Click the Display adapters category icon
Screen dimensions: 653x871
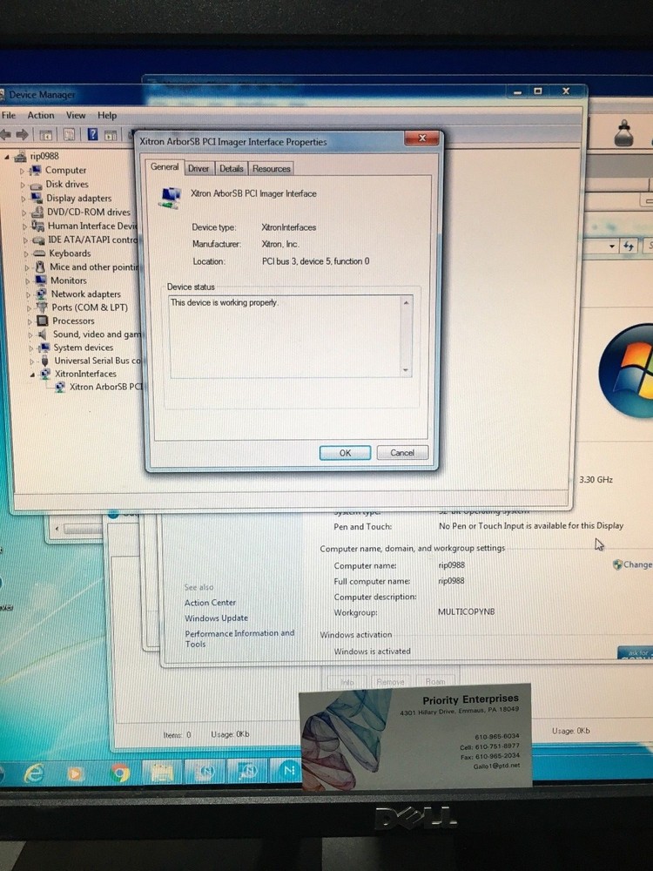coord(37,199)
